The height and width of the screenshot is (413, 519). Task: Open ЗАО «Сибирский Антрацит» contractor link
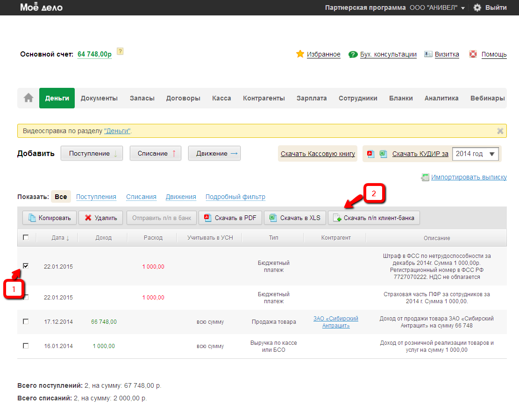click(x=336, y=322)
